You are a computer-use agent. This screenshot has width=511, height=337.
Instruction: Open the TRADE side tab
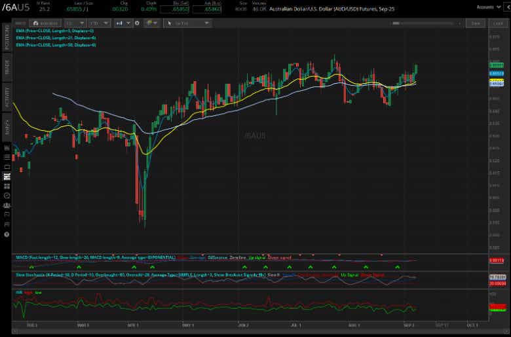tap(7, 67)
